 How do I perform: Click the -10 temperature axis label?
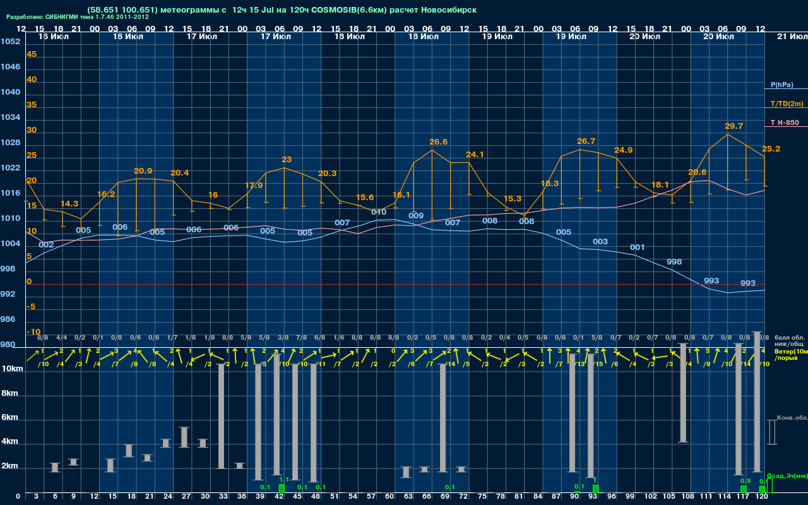34,332
